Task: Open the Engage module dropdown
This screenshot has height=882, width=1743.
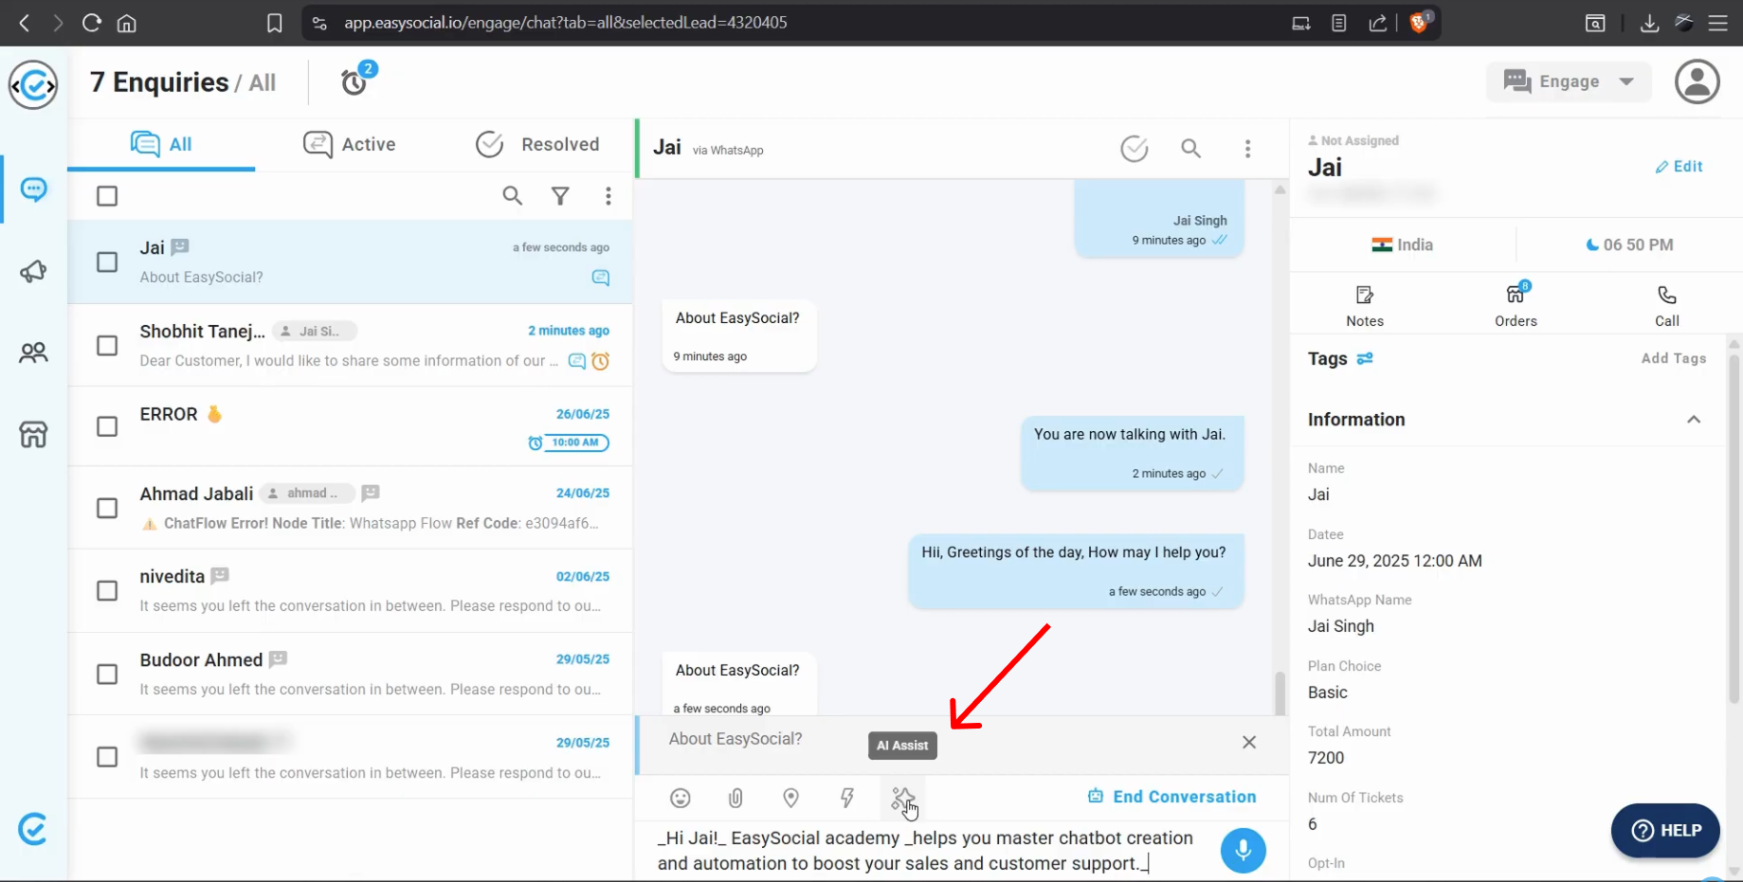Action: click(x=1569, y=81)
